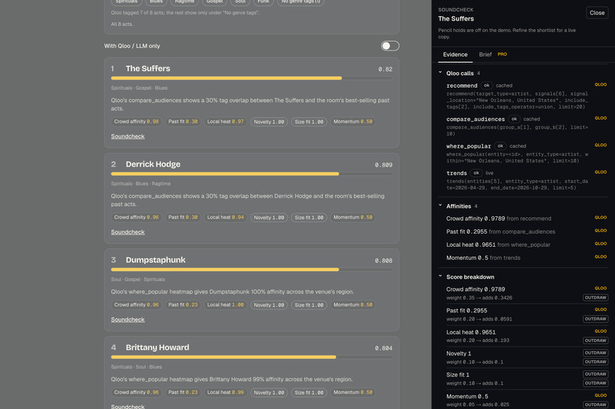The width and height of the screenshot is (615, 409).
Task: Toggle the With Qloo / LLM only switch
Action: click(390, 46)
